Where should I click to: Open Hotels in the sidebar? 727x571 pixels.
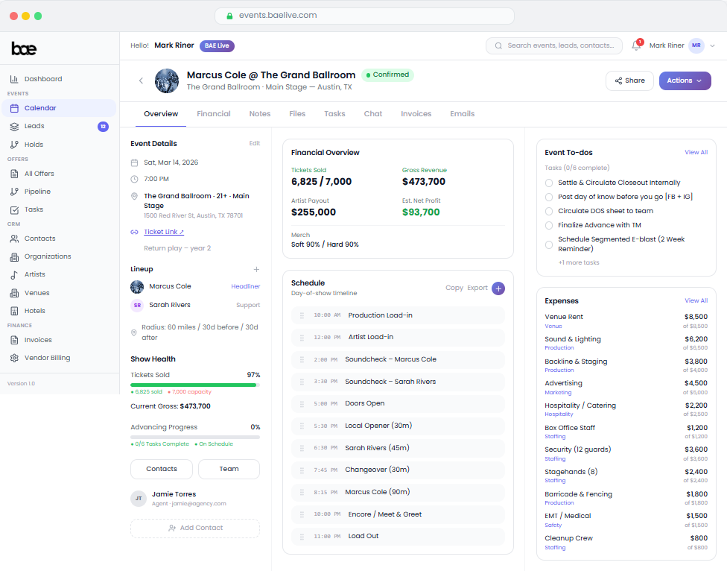click(x=34, y=311)
